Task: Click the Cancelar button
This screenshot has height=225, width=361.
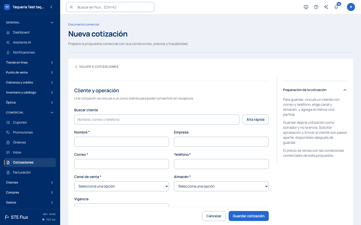Action: click(x=214, y=216)
